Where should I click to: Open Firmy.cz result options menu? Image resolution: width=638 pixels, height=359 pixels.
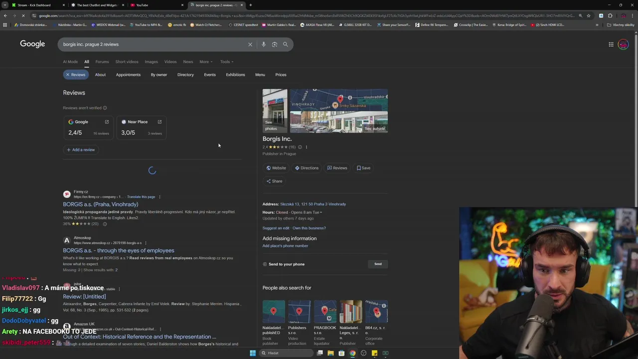pyautogui.click(x=159, y=197)
